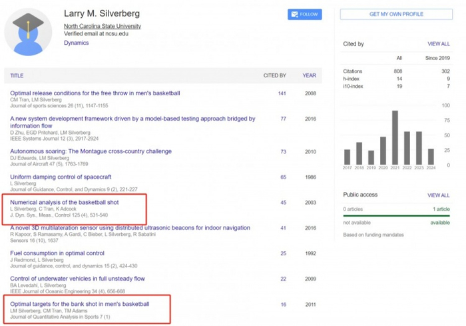Sort by the Title column header
466x326 pixels.
pos(17,75)
